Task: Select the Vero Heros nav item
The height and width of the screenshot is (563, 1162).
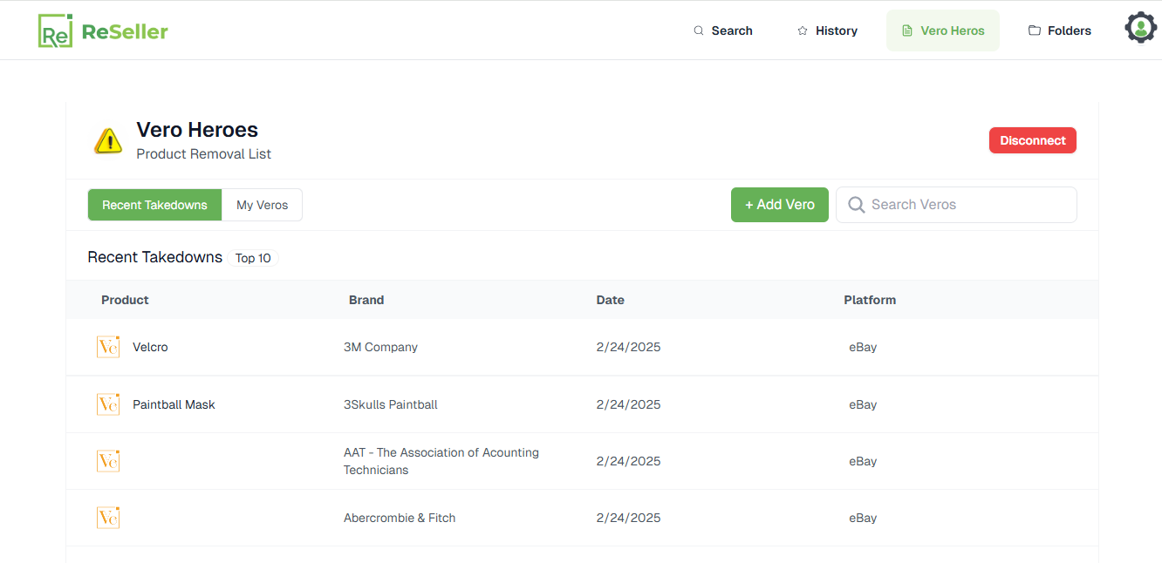Action: pyautogui.click(x=943, y=31)
